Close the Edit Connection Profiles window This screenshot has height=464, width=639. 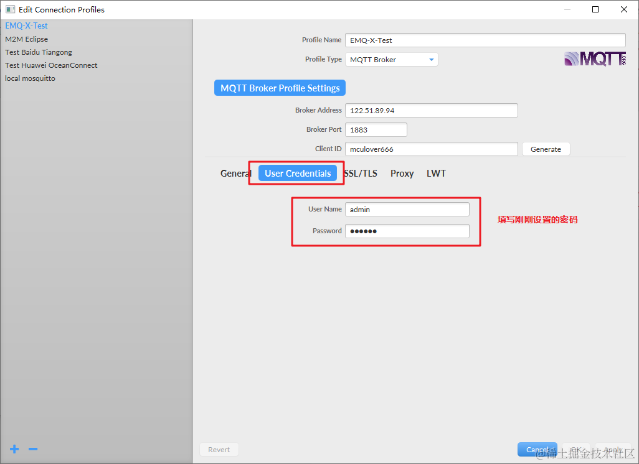pos(624,9)
